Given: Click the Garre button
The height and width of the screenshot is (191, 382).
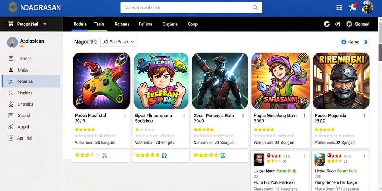Looking at the screenshot, I should pyautogui.click(x=350, y=42).
